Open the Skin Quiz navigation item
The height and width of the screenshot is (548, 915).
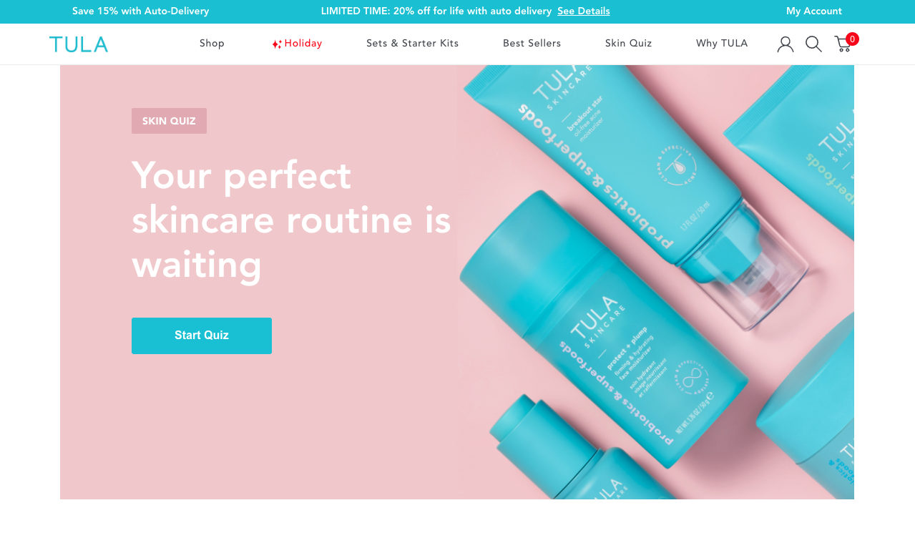tap(628, 44)
